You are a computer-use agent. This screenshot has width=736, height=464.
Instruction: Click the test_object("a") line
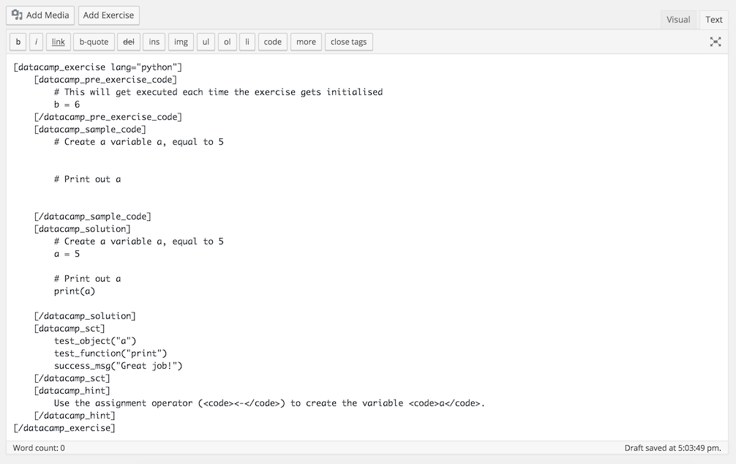click(x=95, y=341)
